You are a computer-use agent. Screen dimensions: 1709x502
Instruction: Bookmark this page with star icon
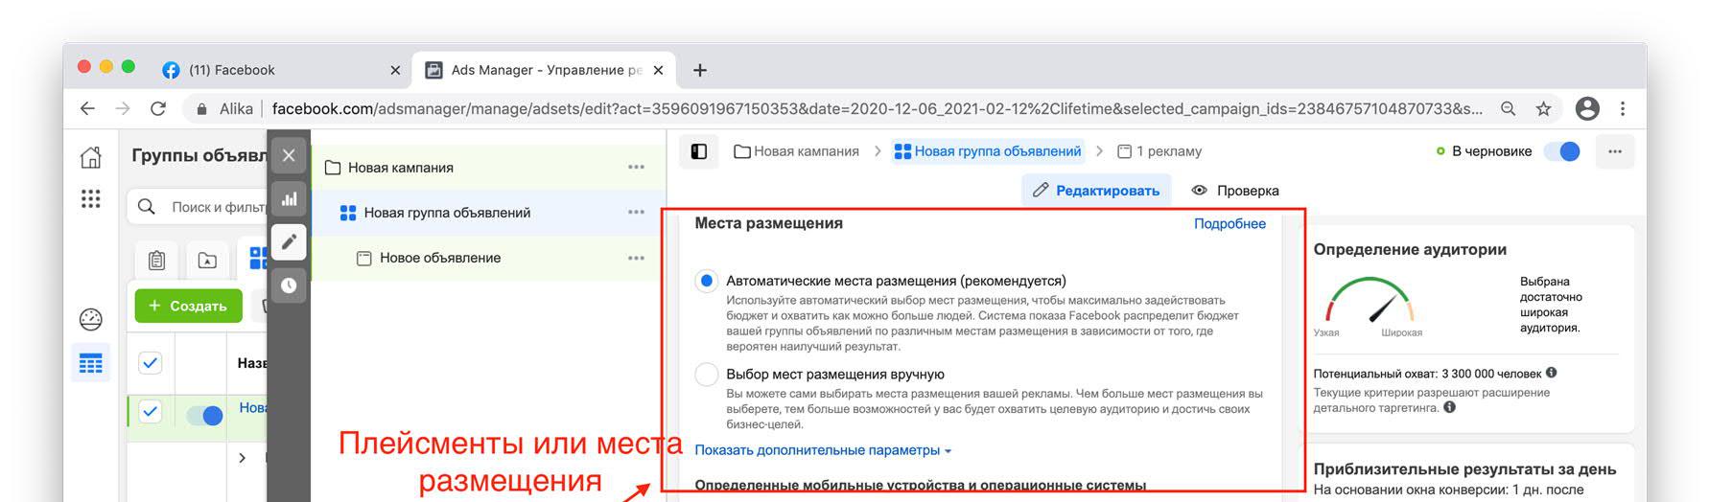point(1543,109)
